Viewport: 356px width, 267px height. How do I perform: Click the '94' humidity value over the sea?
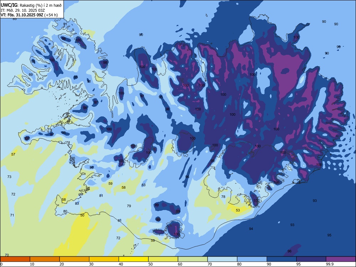pyautogui.click(x=251, y=229)
